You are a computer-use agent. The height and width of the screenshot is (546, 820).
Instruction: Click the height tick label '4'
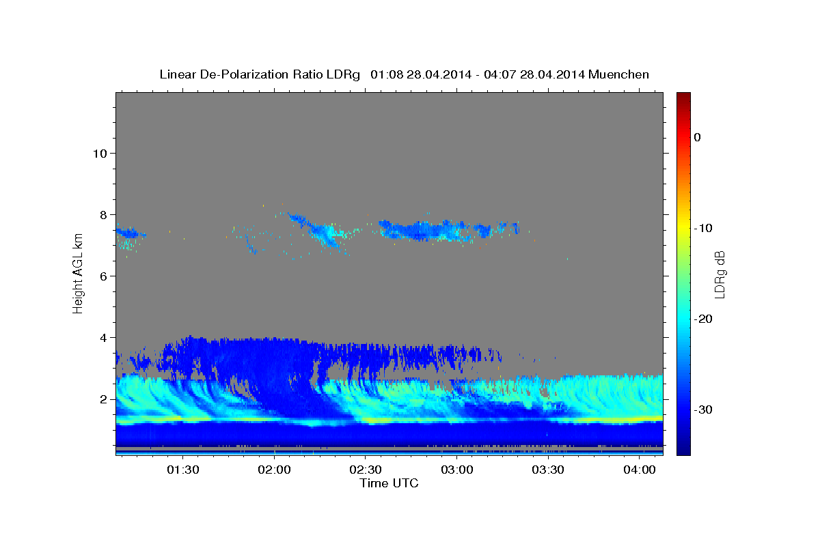[x=102, y=337]
